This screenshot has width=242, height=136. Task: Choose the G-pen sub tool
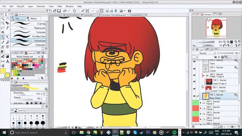pyautogui.click(x=28, y=23)
